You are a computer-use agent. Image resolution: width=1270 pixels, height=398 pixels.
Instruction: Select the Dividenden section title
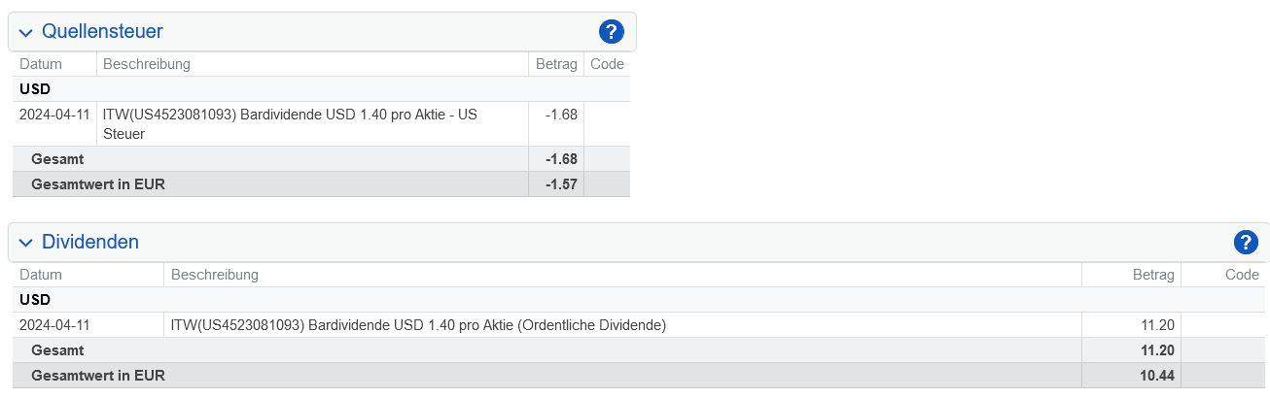click(90, 242)
